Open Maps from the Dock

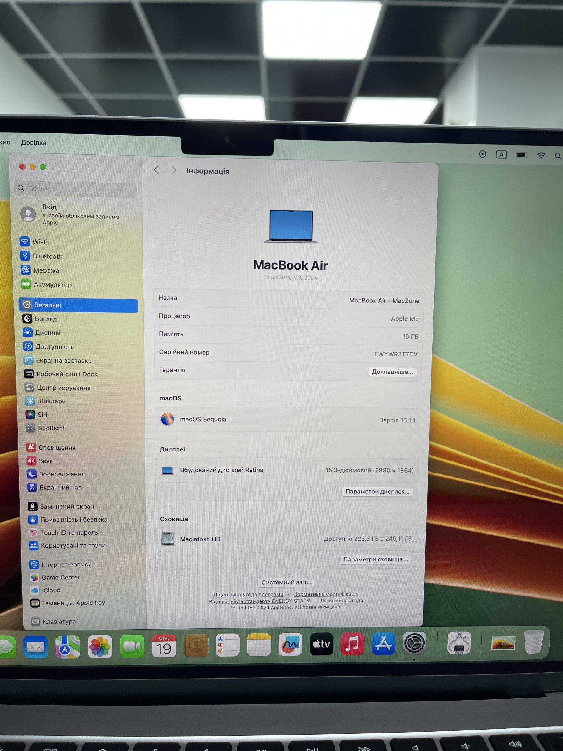(x=68, y=647)
